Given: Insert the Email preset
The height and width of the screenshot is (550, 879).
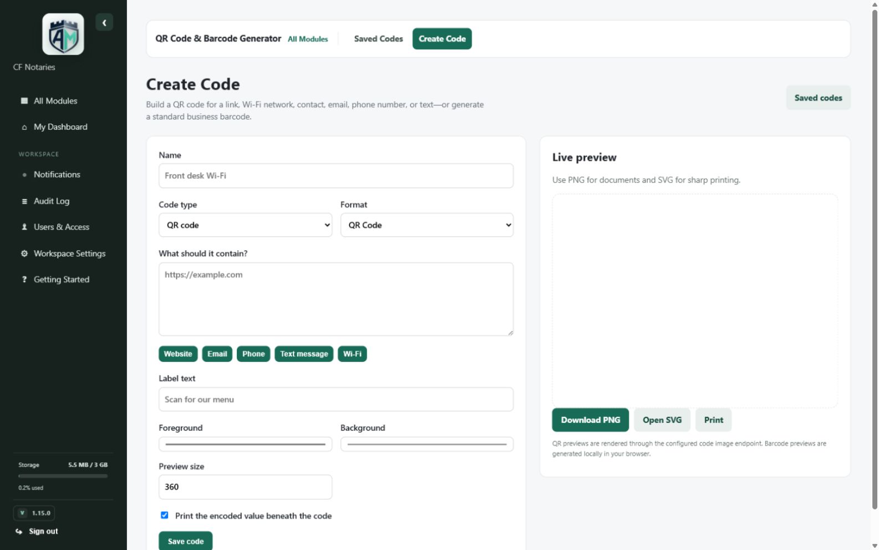Looking at the screenshot, I should [x=217, y=354].
